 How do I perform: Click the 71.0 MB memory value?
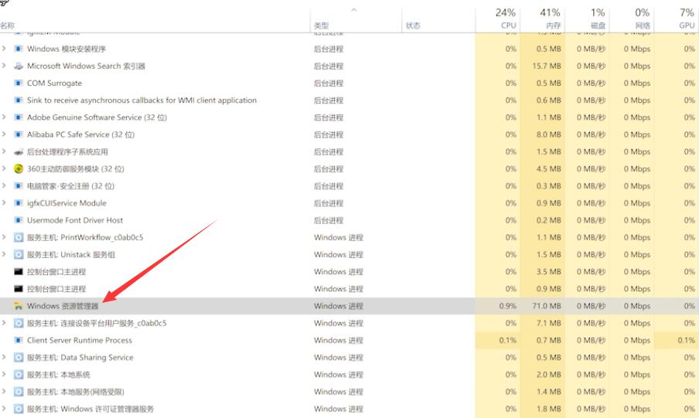click(x=547, y=306)
